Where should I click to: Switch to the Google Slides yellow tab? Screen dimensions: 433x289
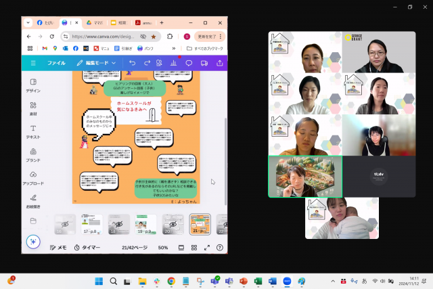point(119,22)
